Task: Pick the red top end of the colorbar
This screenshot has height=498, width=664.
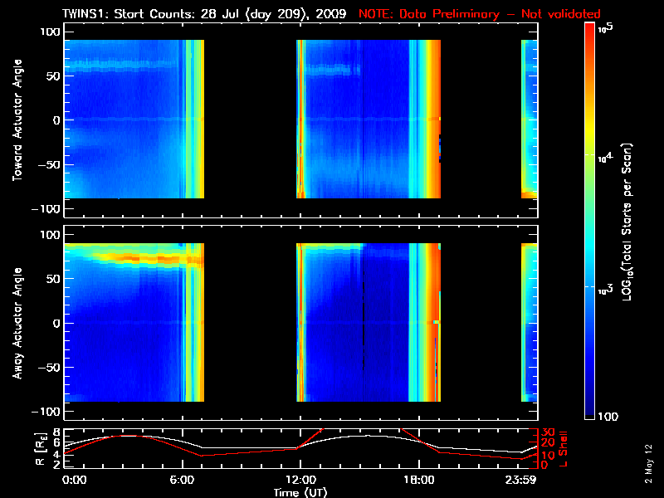Action: pyautogui.click(x=590, y=29)
